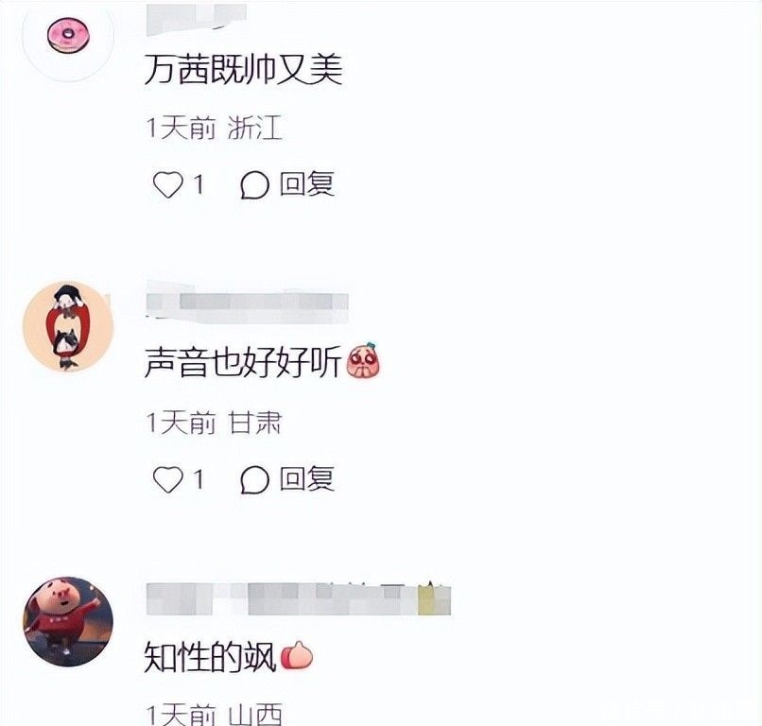Click the blurred username above '声音也好好听'
The image size is (762, 726).
click(x=248, y=302)
